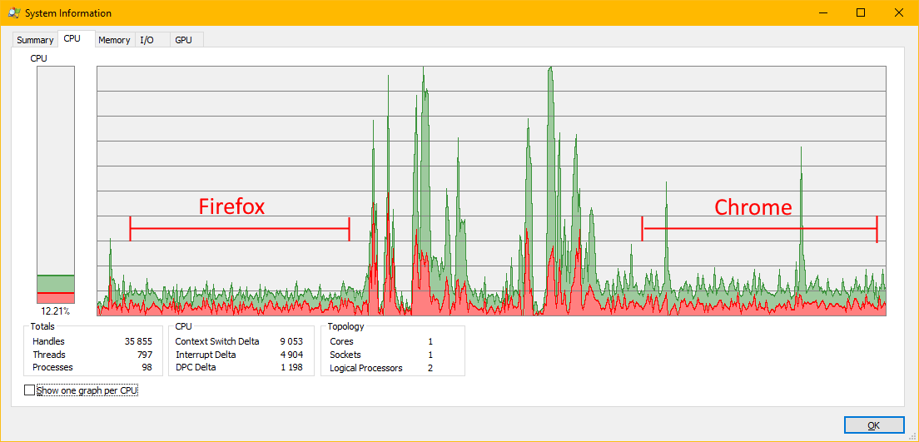Click the OK button

[x=874, y=425]
